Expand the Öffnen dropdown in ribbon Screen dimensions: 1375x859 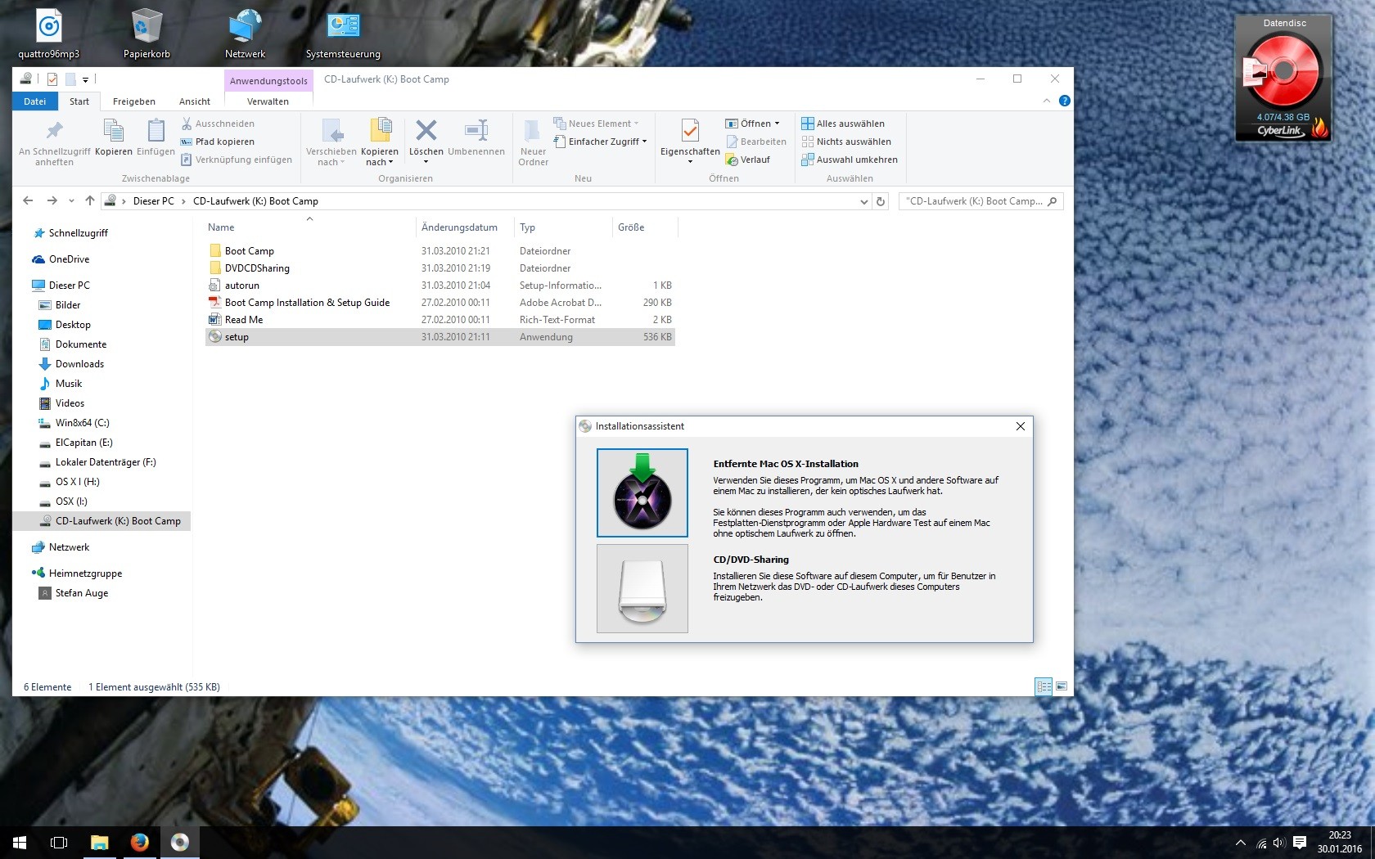tap(777, 124)
